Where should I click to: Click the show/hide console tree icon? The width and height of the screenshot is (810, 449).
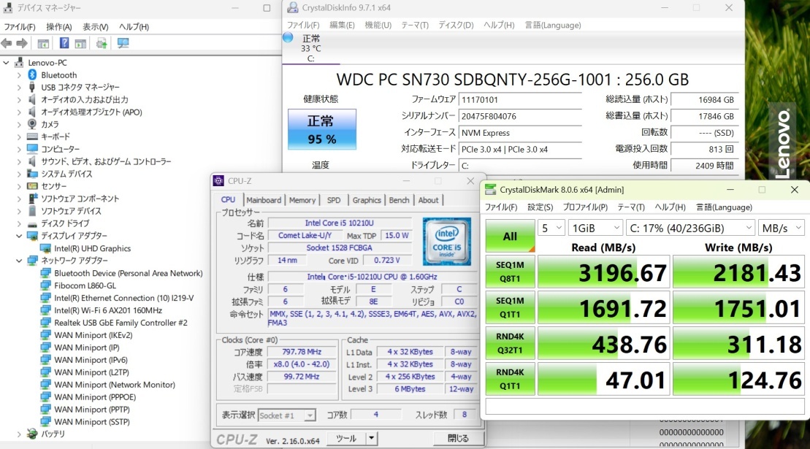tap(43, 43)
